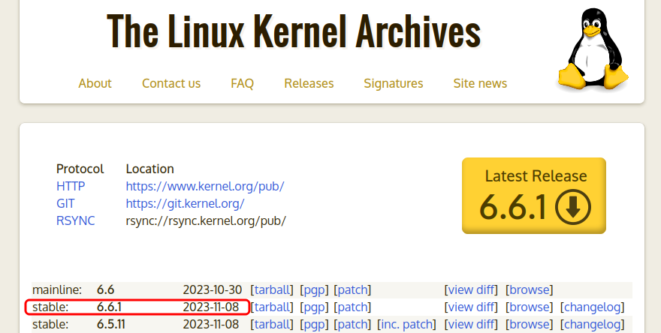Image resolution: width=661 pixels, height=333 pixels.
Task: Go to Contact us page
Action: 171,83
